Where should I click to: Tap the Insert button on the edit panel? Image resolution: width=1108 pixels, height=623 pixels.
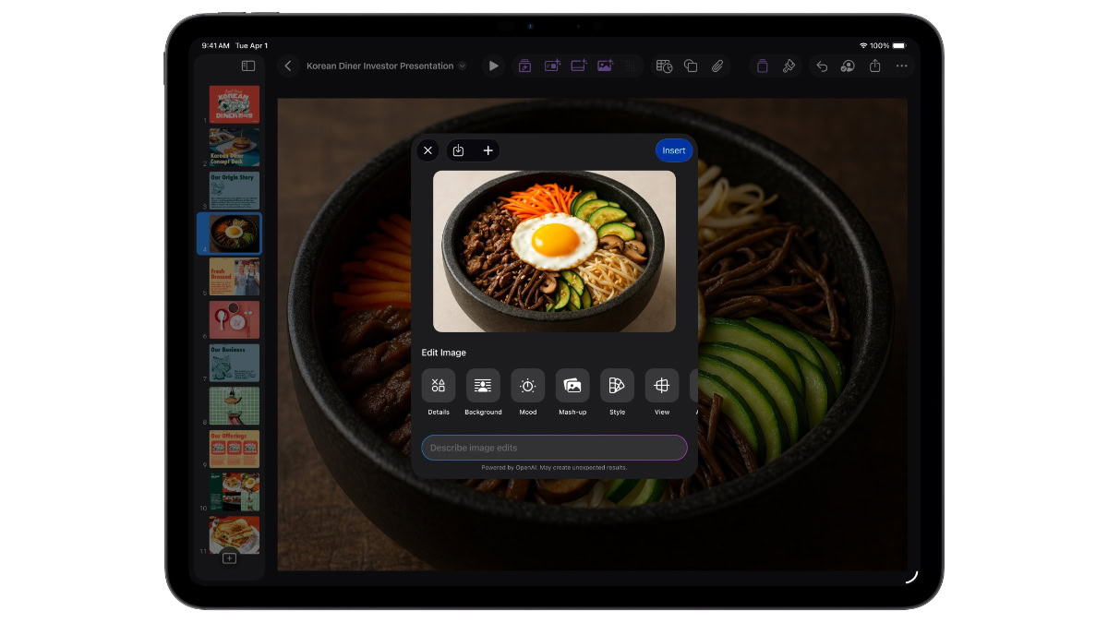pos(673,150)
